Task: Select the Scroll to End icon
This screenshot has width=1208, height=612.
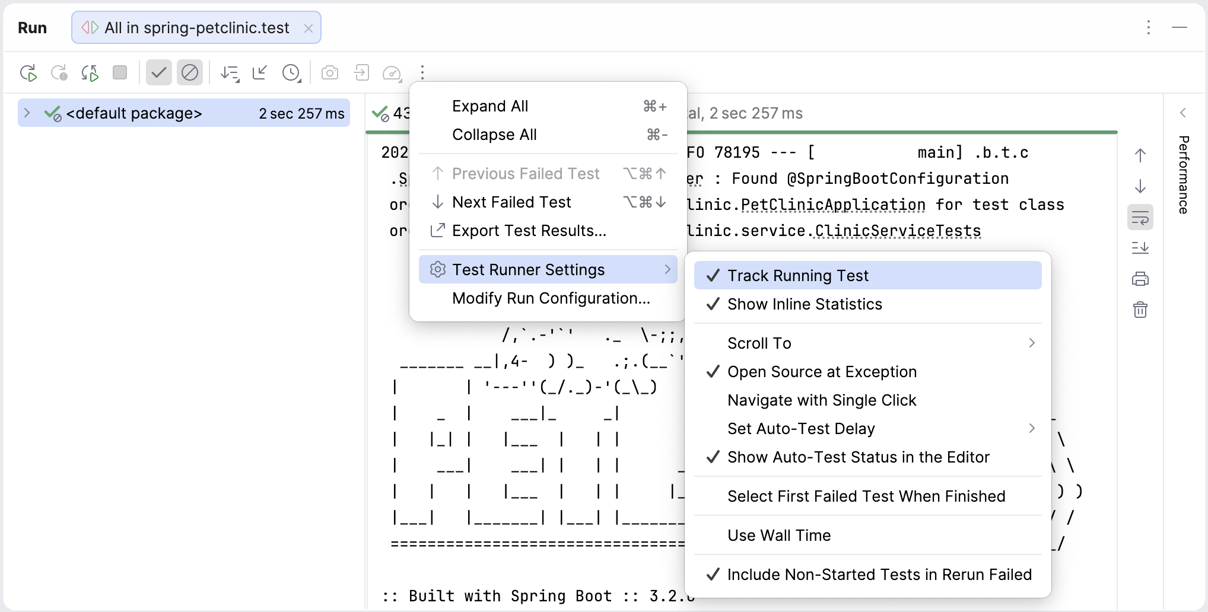Action: pos(1140,248)
